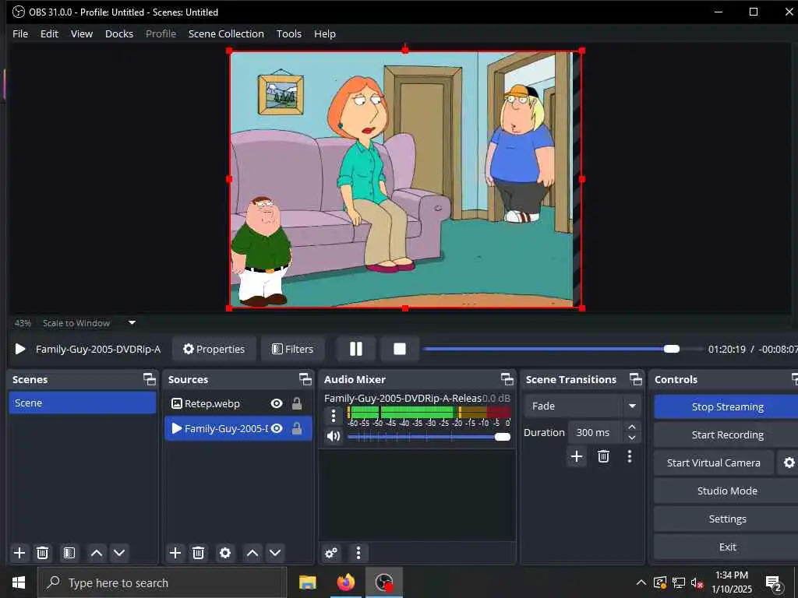The width and height of the screenshot is (798, 598).
Task: Open the Scene Collection menu
Action: tap(226, 33)
